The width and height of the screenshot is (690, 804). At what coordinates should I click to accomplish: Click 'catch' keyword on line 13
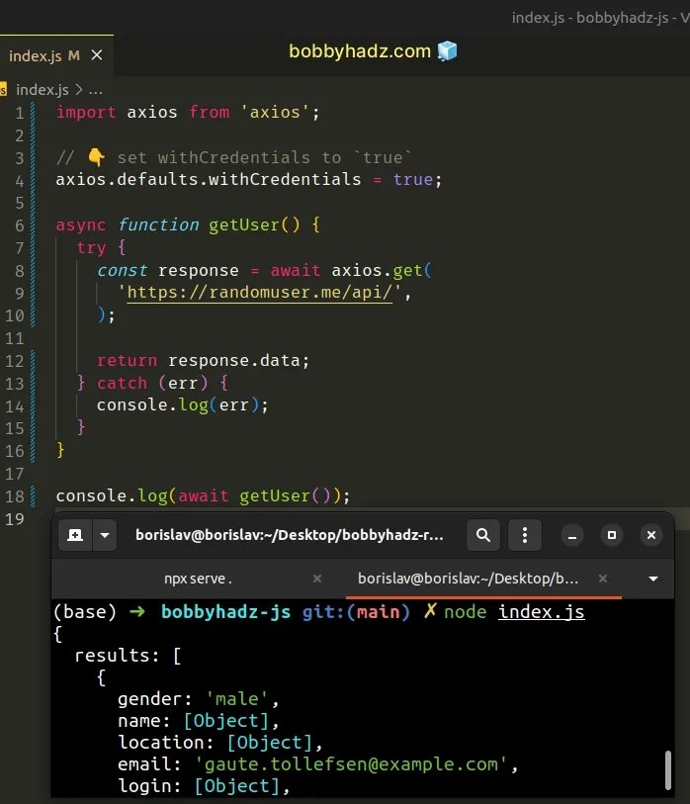pyautogui.click(x=122, y=383)
